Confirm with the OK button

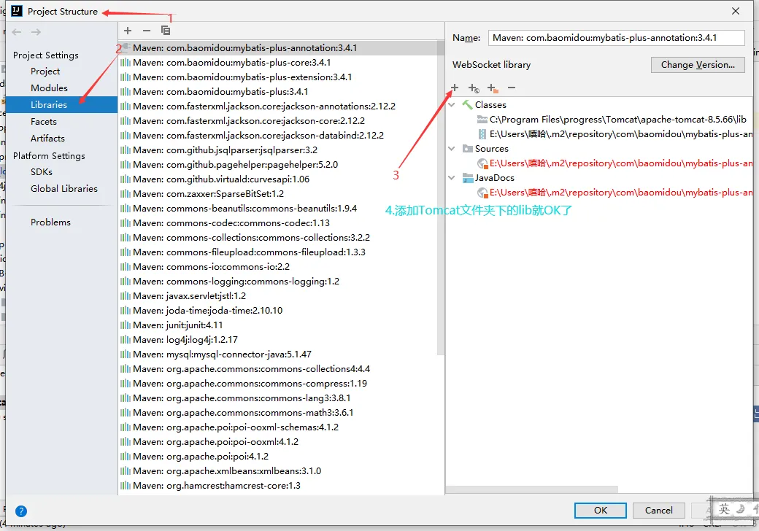(600, 510)
